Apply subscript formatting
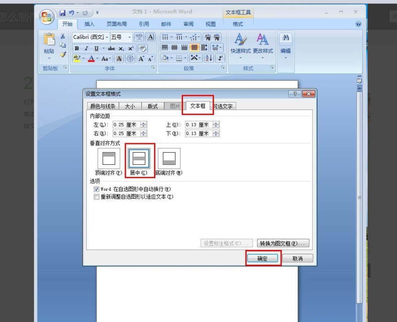The width and height of the screenshot is (397, 322). coord(121,48)
